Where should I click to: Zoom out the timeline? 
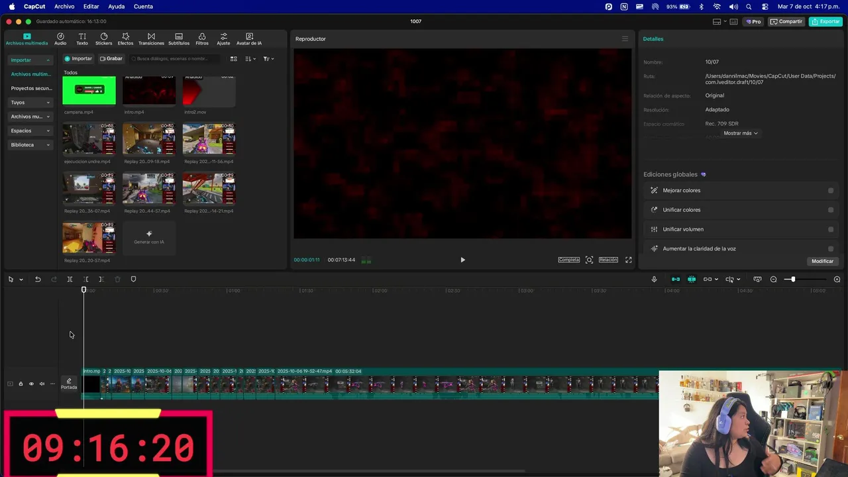[773, 280]
